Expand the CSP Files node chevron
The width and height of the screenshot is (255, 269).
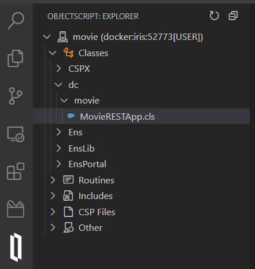coord(53,212)
